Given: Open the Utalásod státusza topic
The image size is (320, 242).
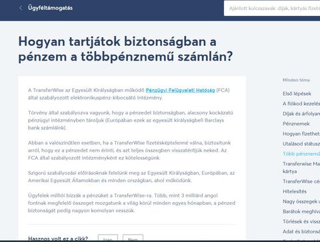Looking at the screenshot, I should tap(301, 144).
